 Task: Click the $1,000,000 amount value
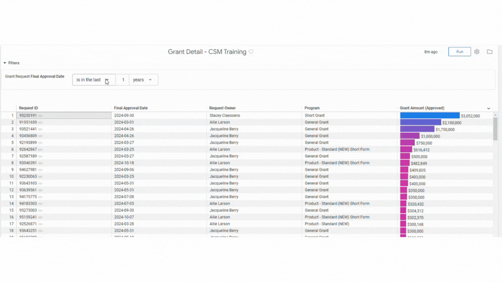coord(430,137)
